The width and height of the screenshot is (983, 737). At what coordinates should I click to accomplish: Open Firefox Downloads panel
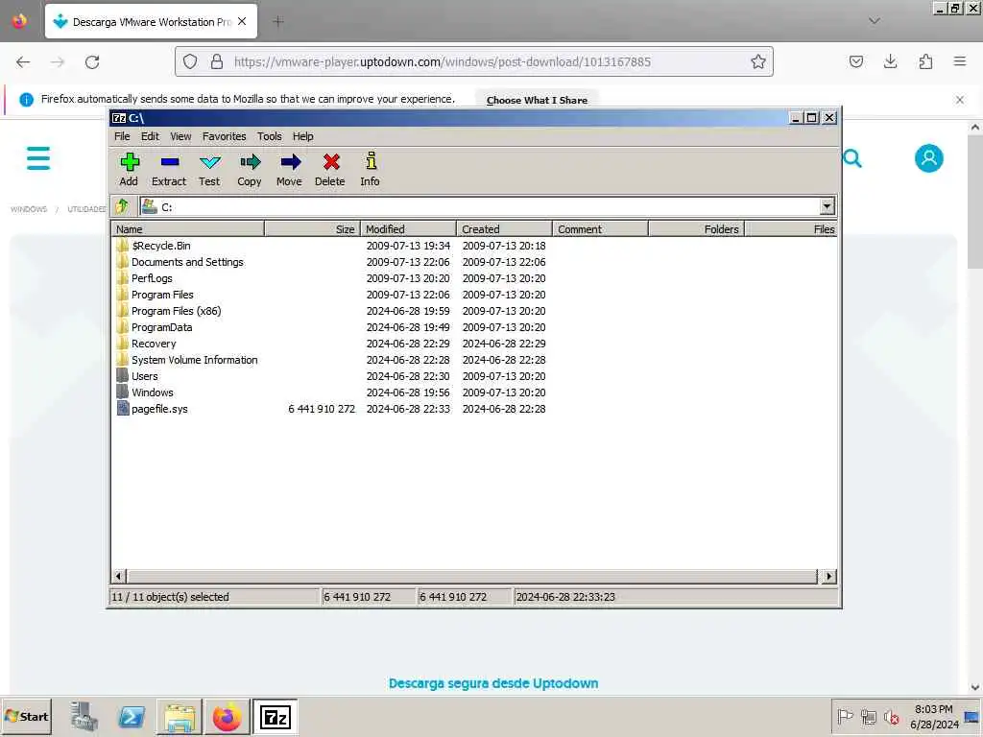890,61
